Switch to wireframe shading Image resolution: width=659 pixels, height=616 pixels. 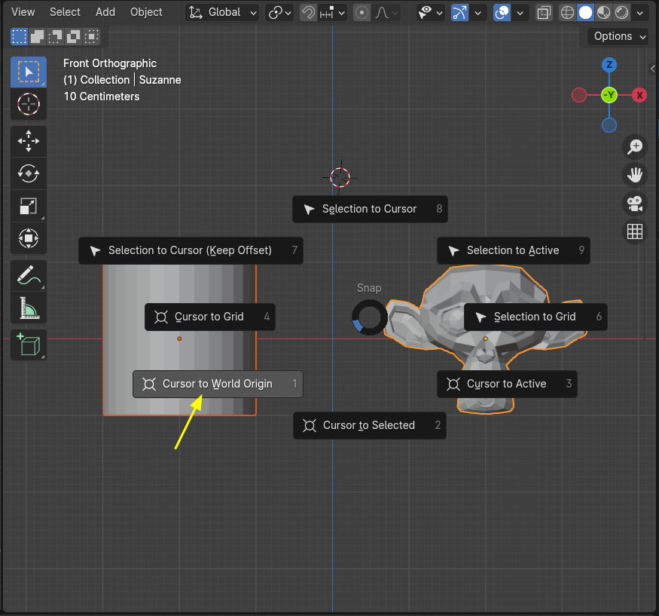coord(567,13)
